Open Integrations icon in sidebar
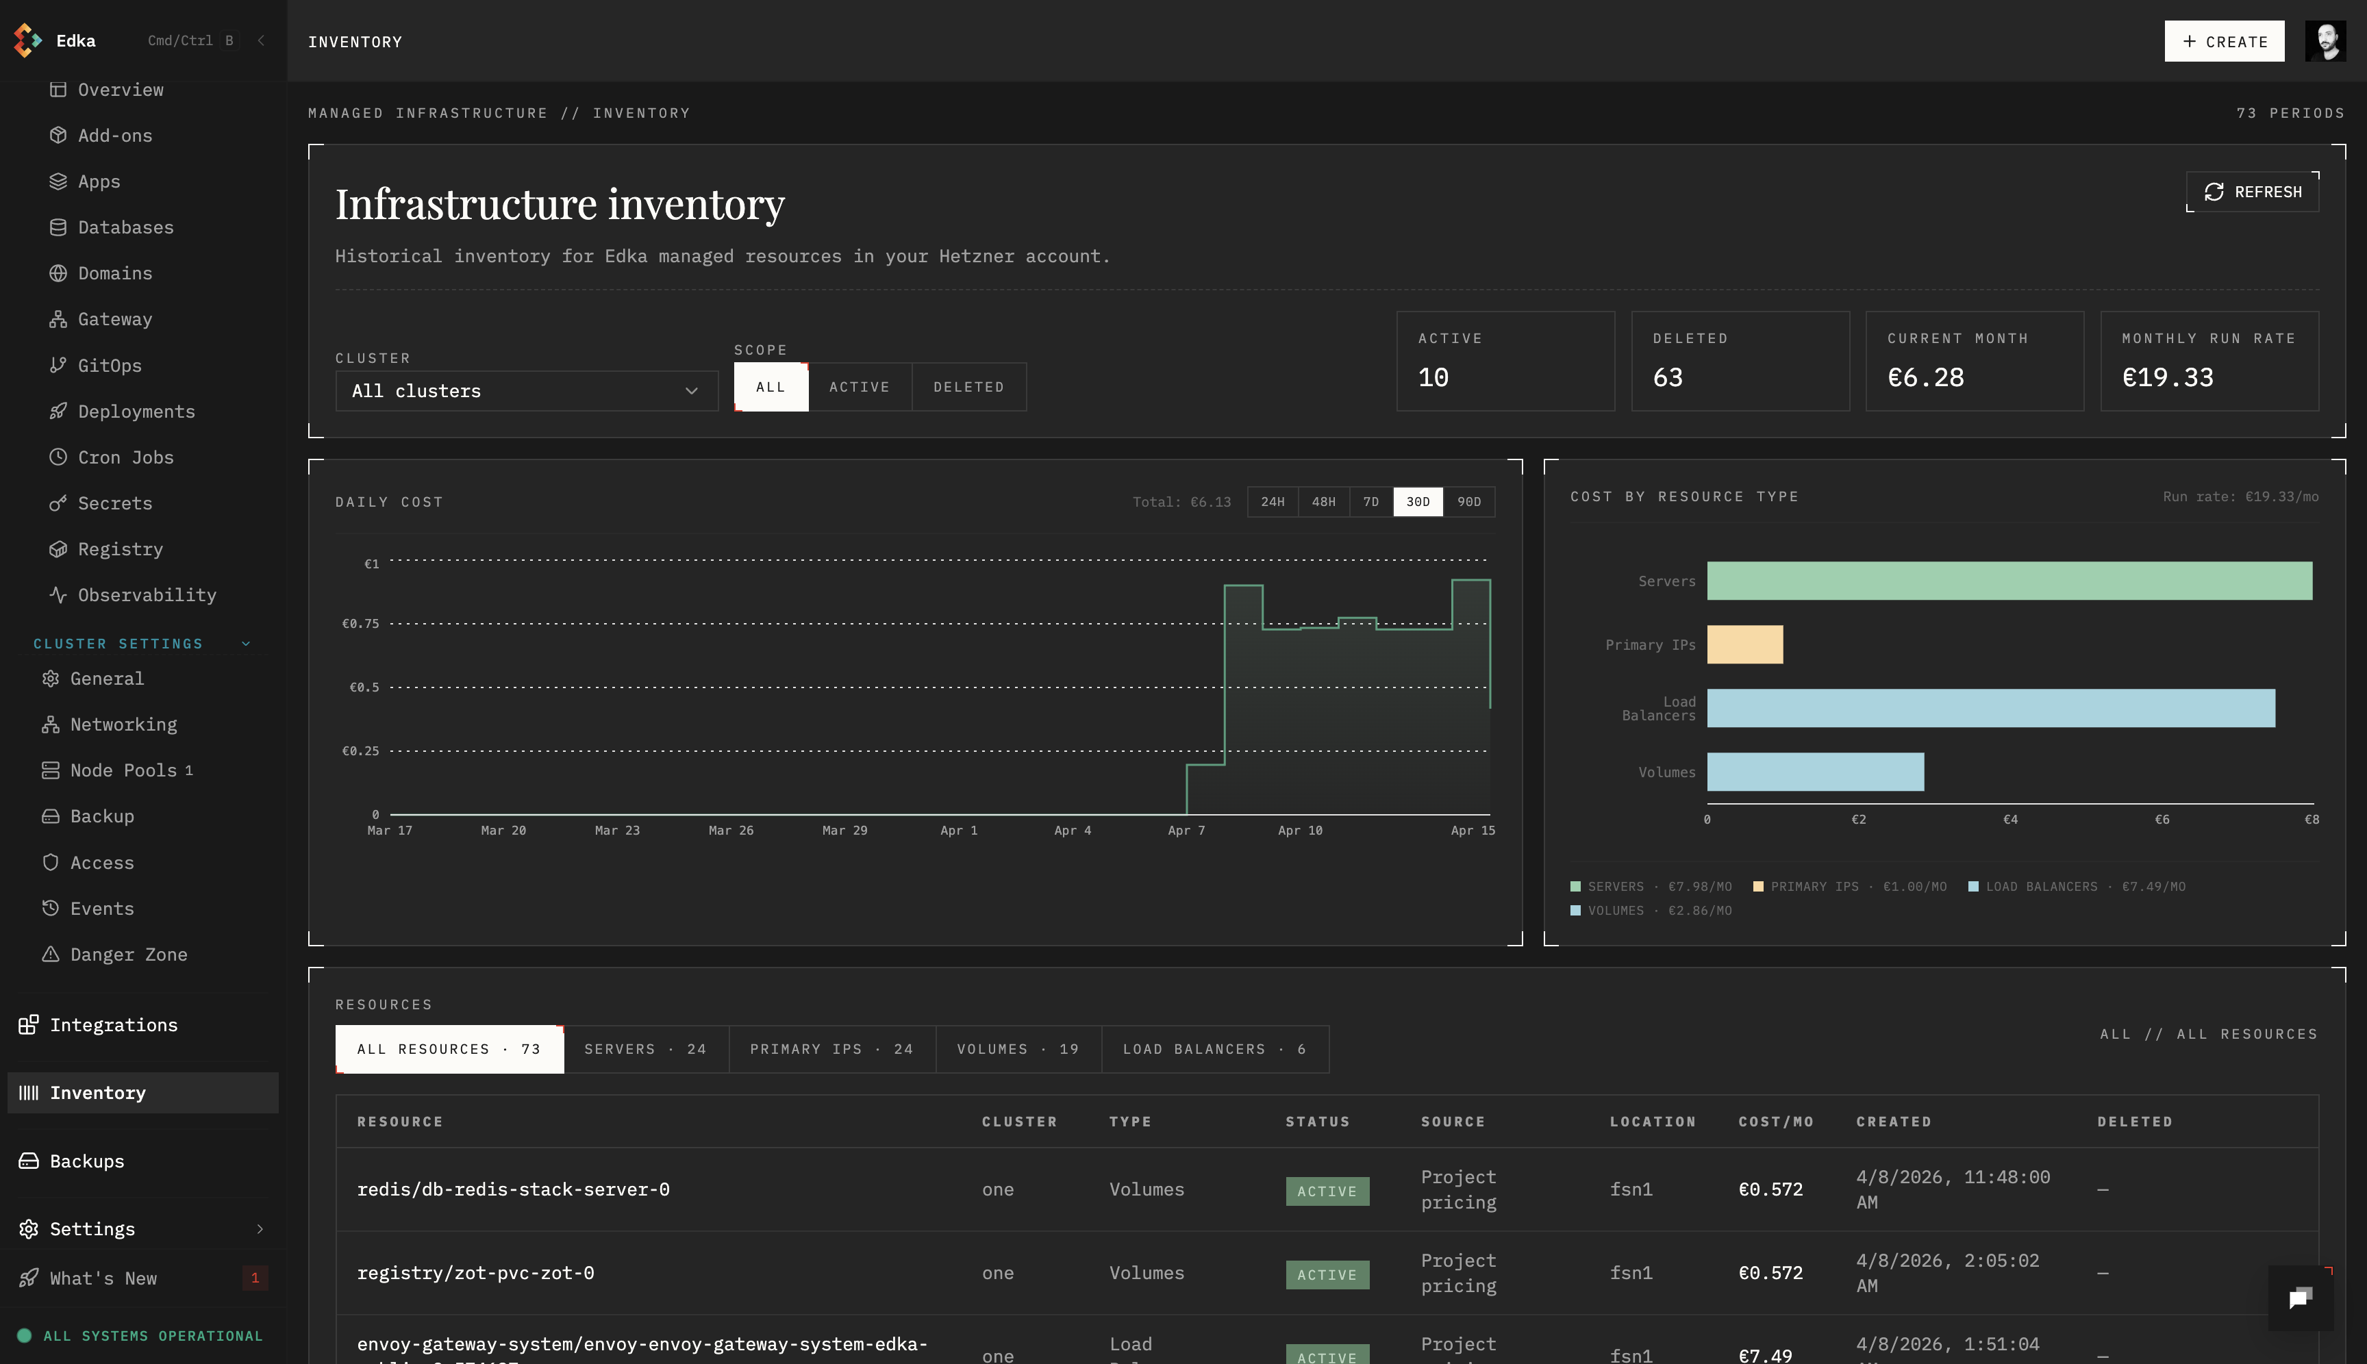The image size is (2367, 1364). click(29, 1025)
